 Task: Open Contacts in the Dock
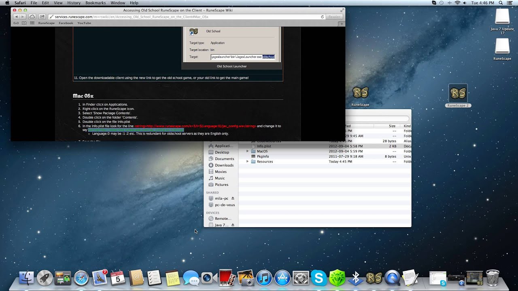[x=136, y=278]
